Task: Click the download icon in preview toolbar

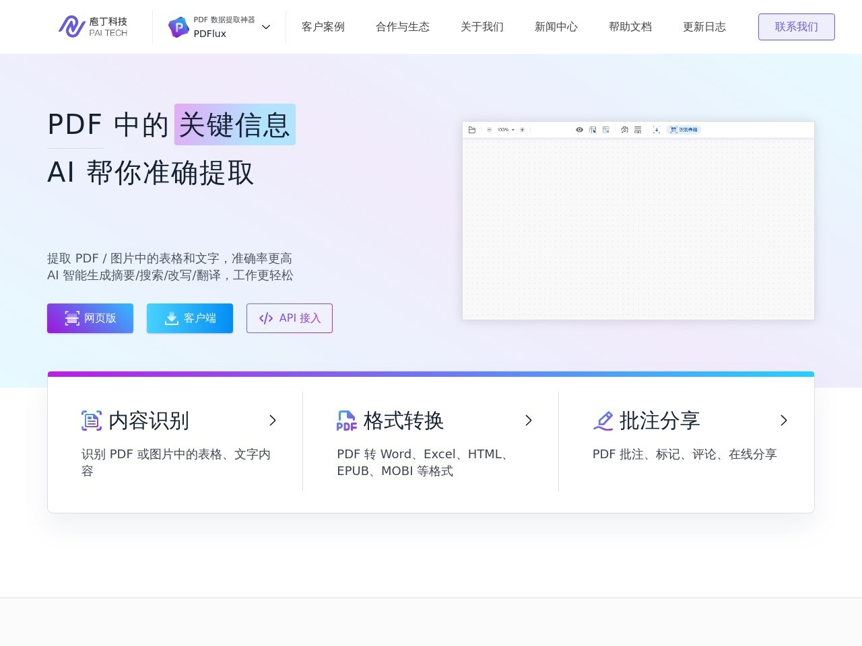Action: pyautogui.click(x=657, y=130)
